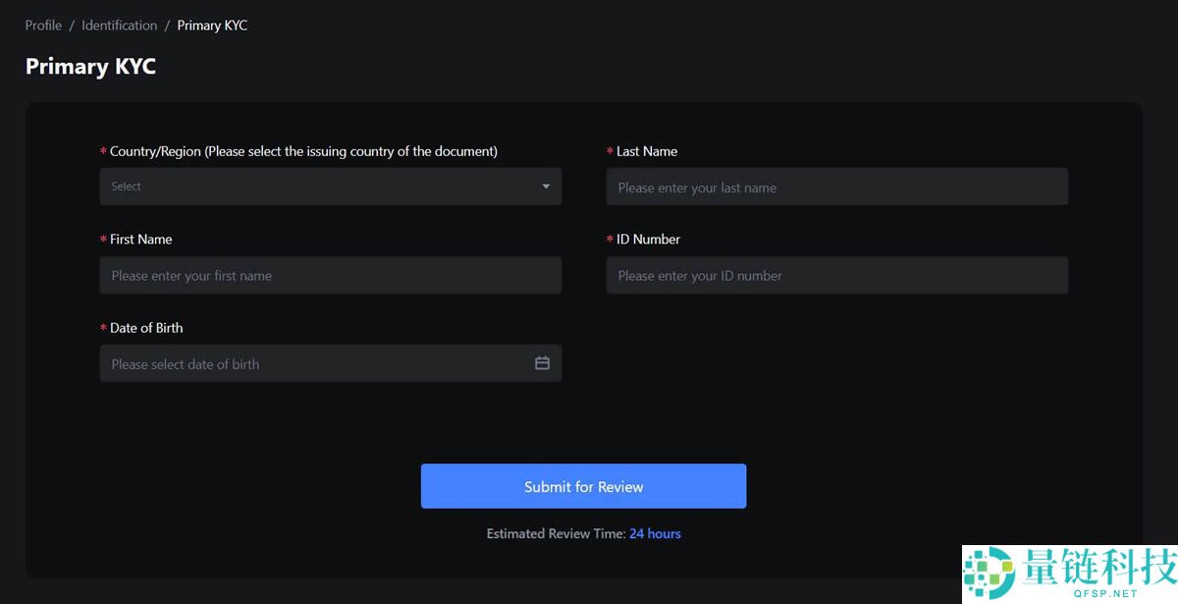Navigate to the Identification breadcrumb

119,26
